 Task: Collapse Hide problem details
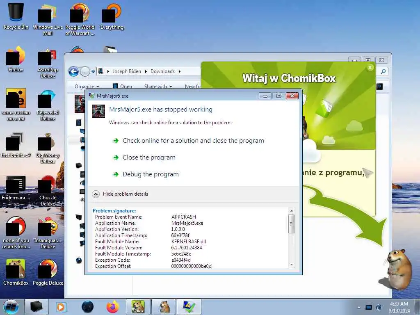[120, 194]
